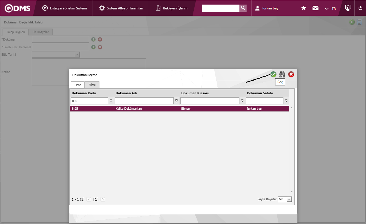
Task: Click the favorites star icon
Action: (304, 8)
